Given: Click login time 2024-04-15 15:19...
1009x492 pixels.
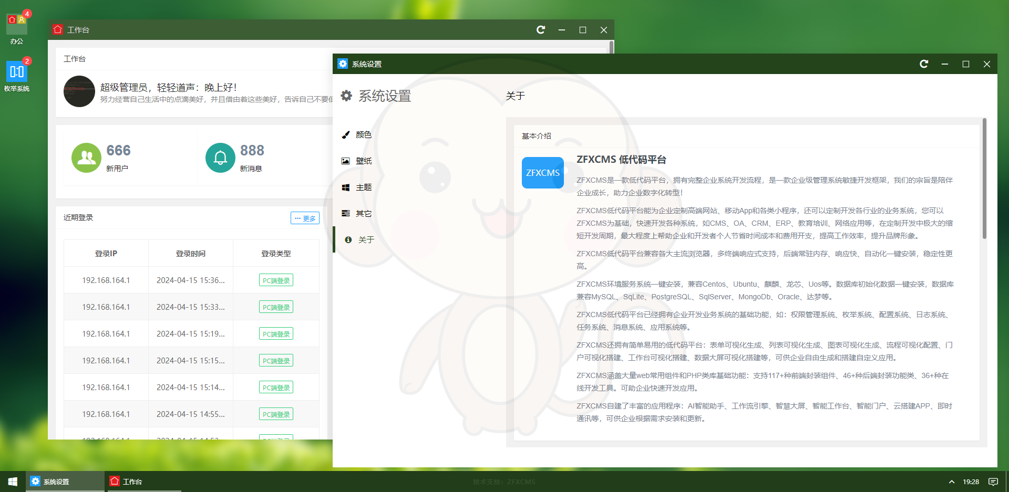Looking at the screenshot, I should 191,334.
